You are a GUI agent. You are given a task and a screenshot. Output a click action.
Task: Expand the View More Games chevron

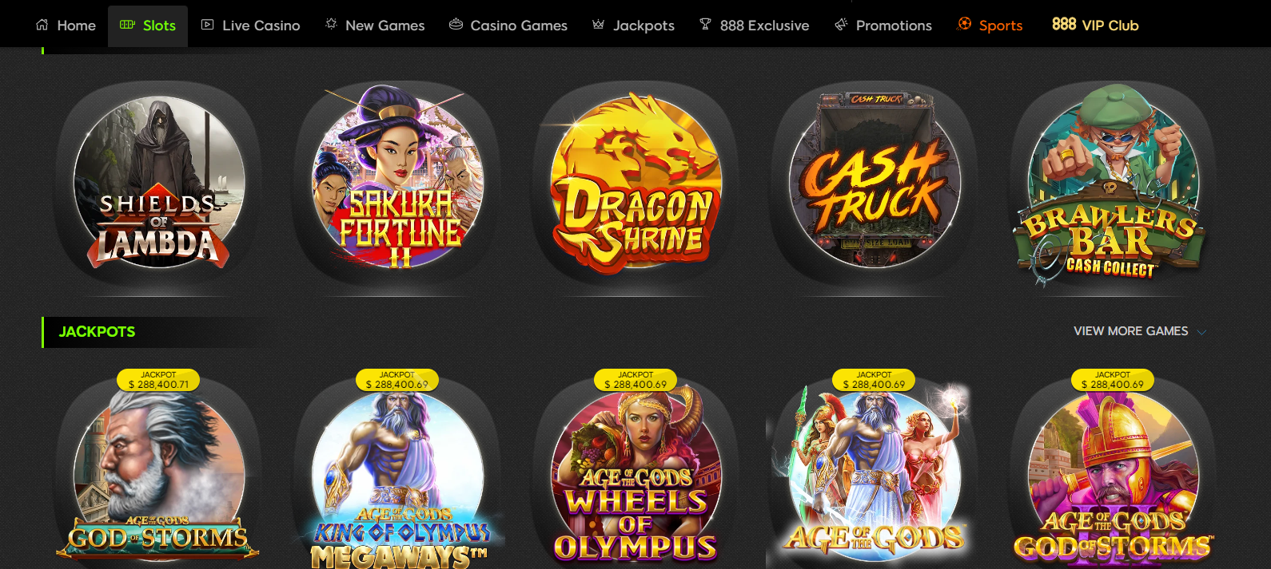point(1201,332)
